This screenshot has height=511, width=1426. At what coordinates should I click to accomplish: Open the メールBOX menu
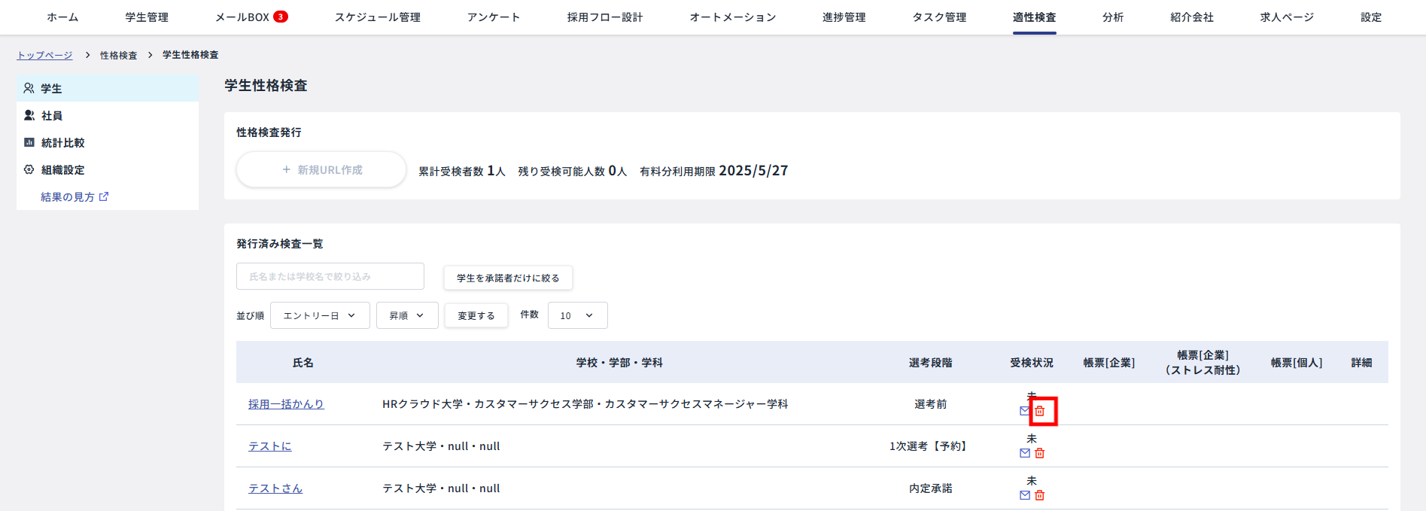[x=251, y=17]
